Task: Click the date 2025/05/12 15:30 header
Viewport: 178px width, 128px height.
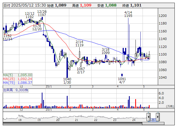Action: coord(25,5)
